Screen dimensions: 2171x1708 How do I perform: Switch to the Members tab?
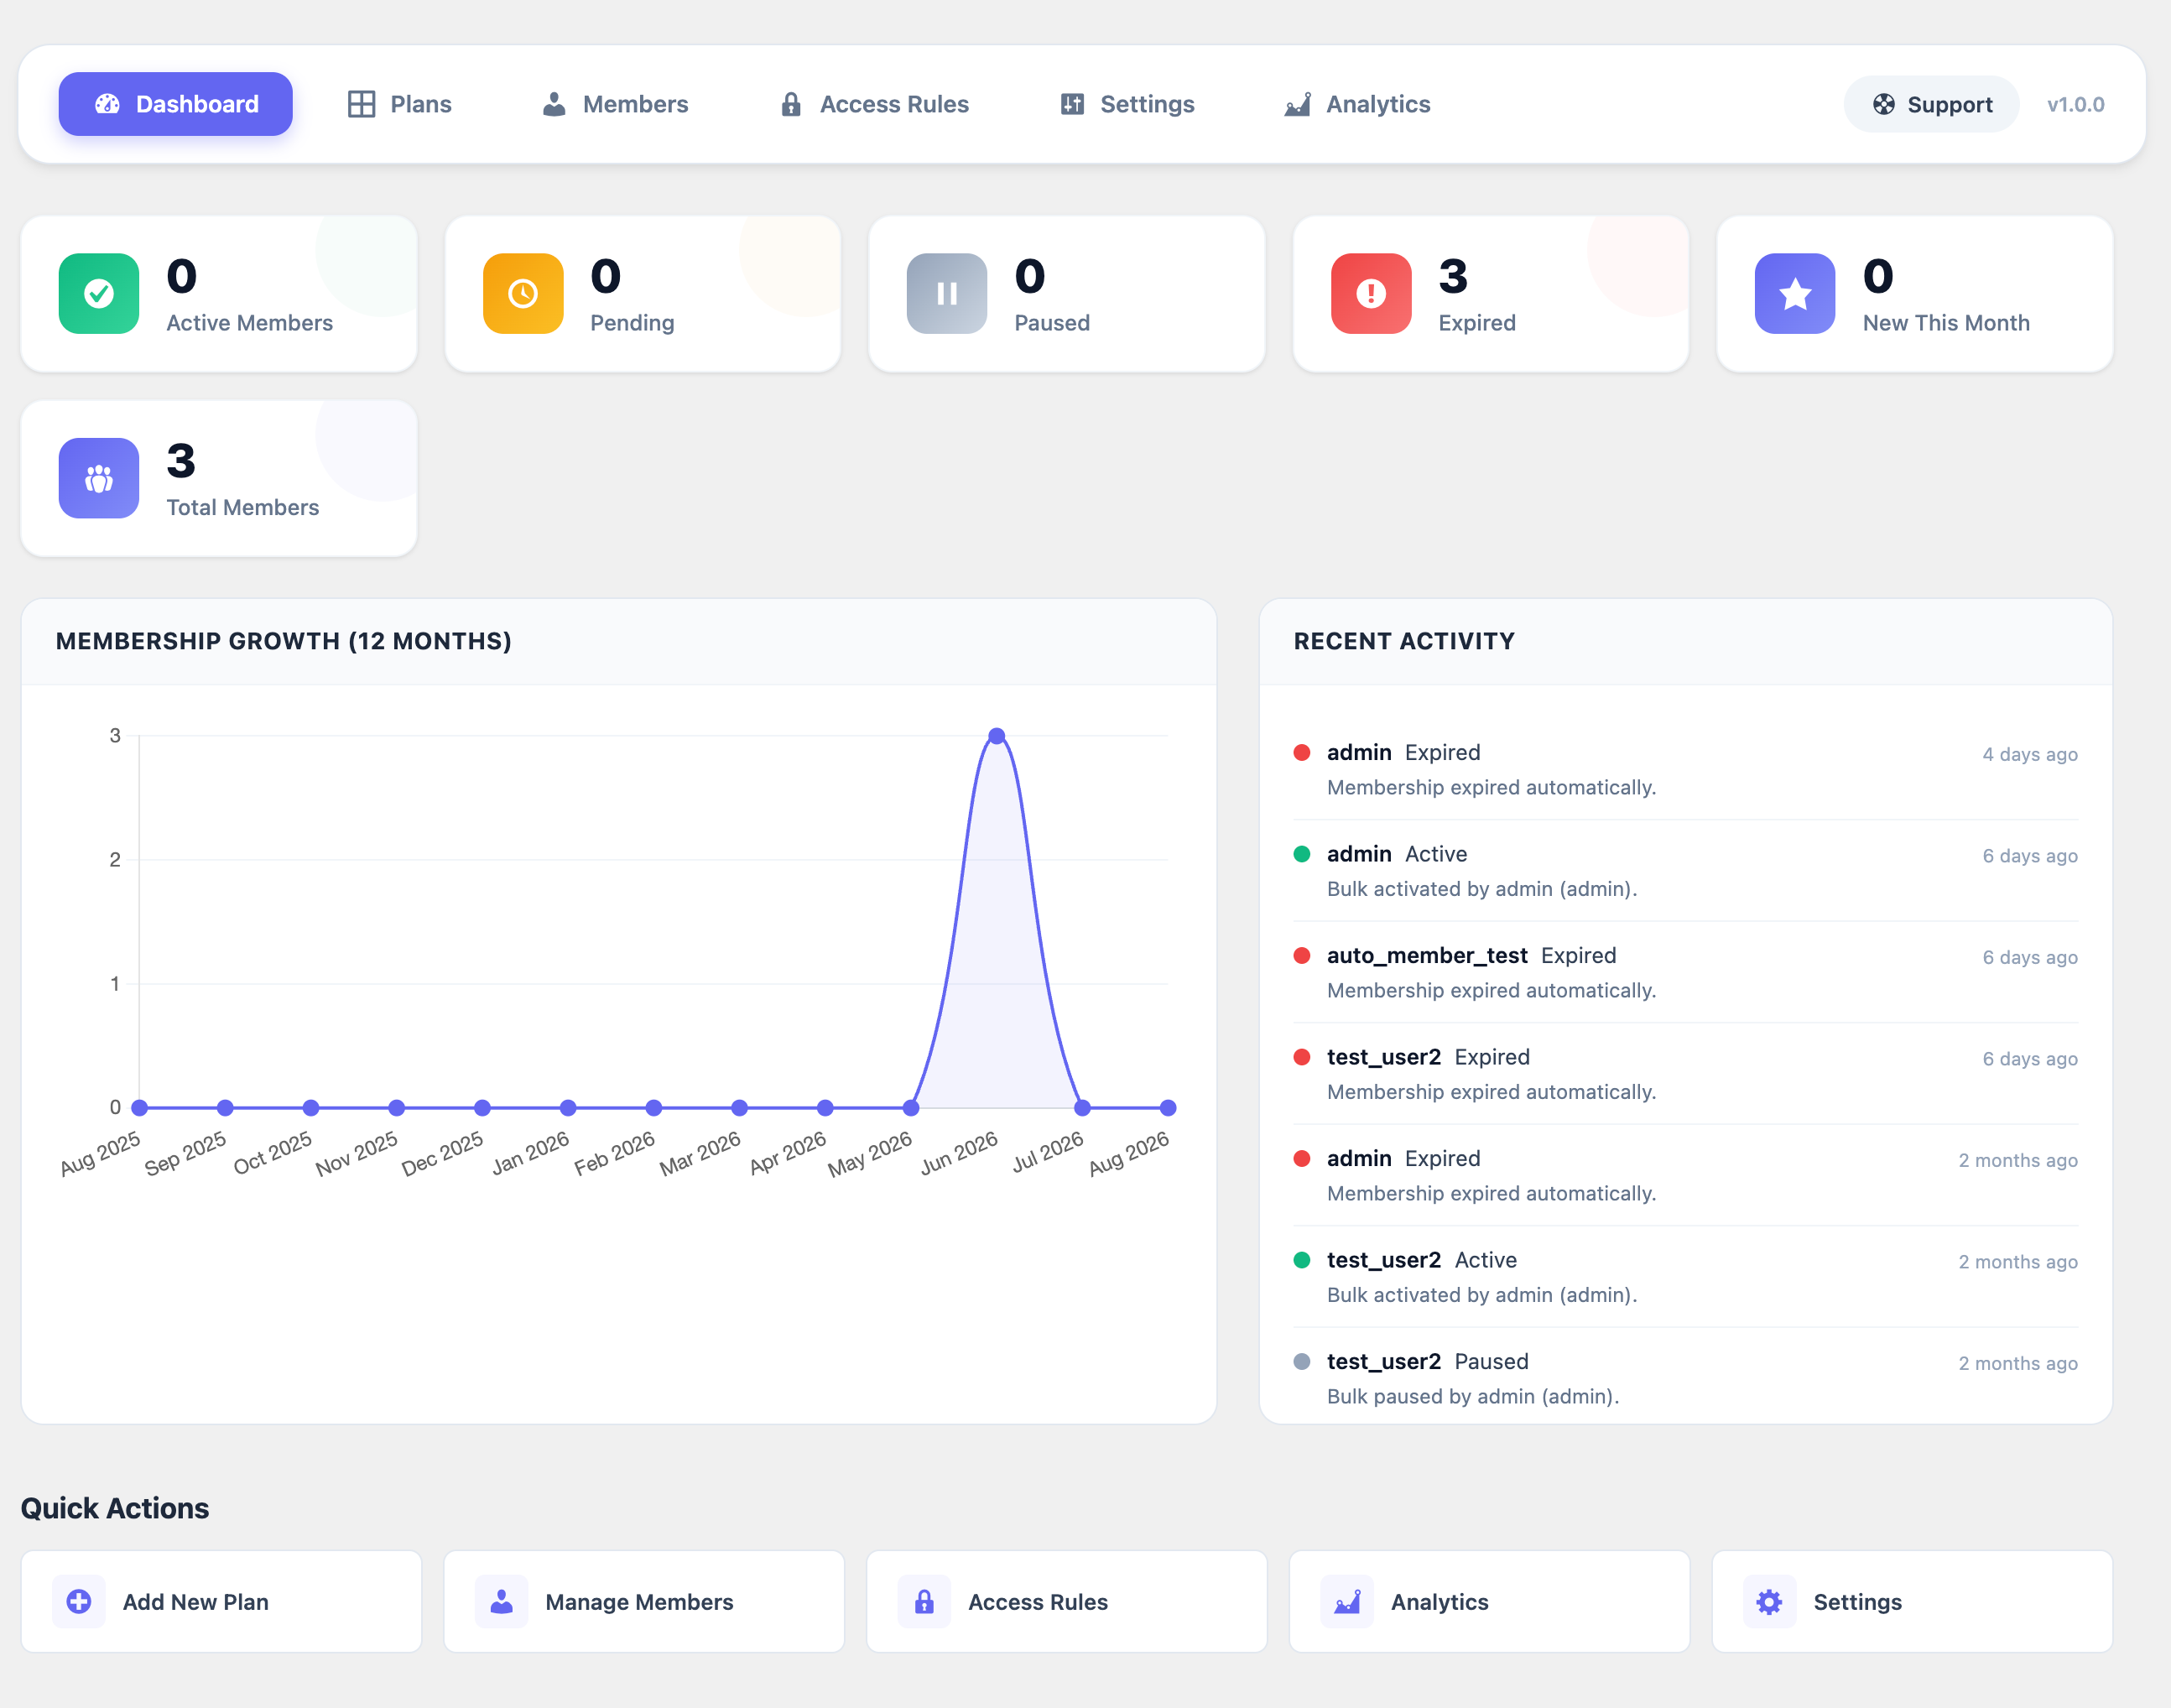(x=614, y=104)
